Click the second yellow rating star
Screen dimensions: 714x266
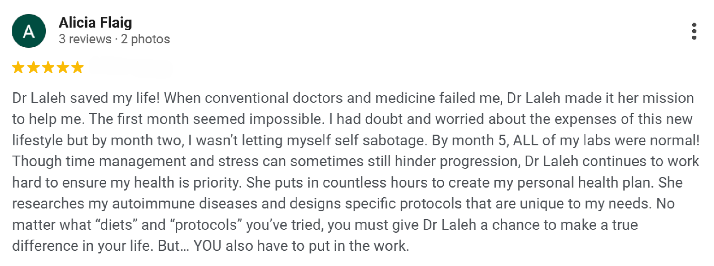[33, 67]
